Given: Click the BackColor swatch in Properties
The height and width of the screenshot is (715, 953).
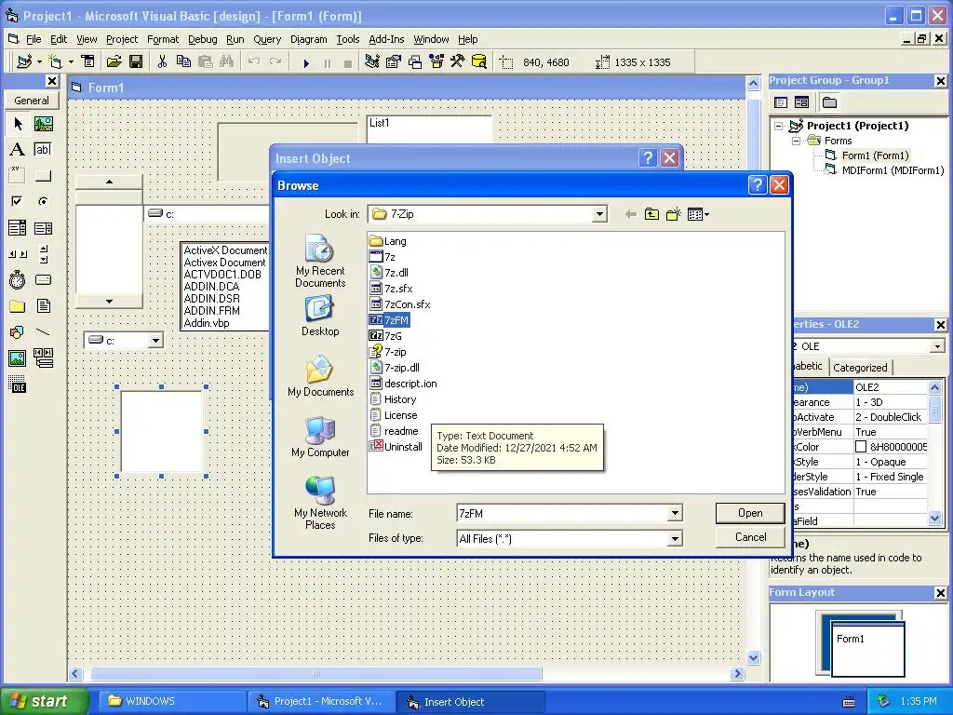Looking at the screenshot, I should click(861, 447).
